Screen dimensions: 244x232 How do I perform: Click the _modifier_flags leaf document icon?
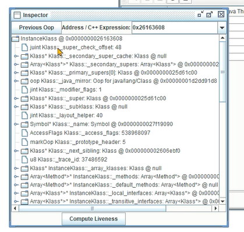click(24, 90)
